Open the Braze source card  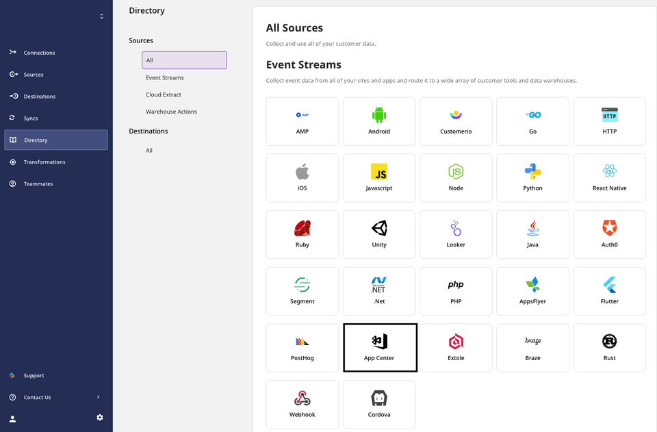[x=532, y=348]
